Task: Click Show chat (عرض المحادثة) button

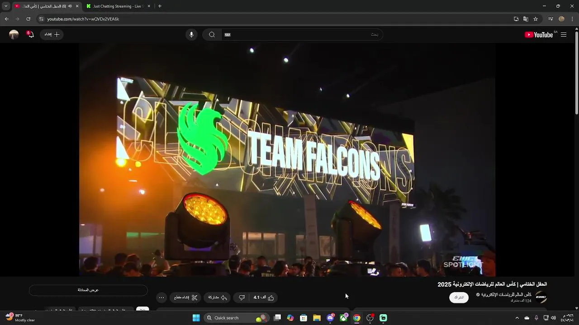Action: tap(88, 290)
